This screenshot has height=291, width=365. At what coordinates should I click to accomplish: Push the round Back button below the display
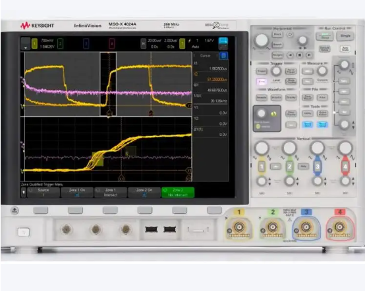14,210
